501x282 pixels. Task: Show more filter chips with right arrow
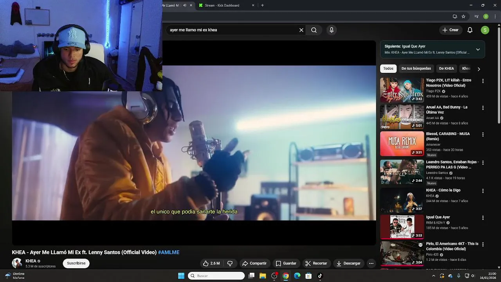pyautogui.click(x=479, y=69)
